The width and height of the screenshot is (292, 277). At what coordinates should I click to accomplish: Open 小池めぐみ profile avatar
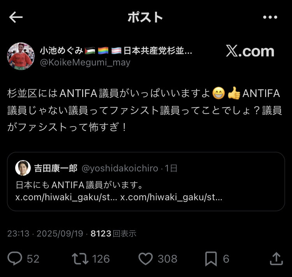(x=21, y=56)
